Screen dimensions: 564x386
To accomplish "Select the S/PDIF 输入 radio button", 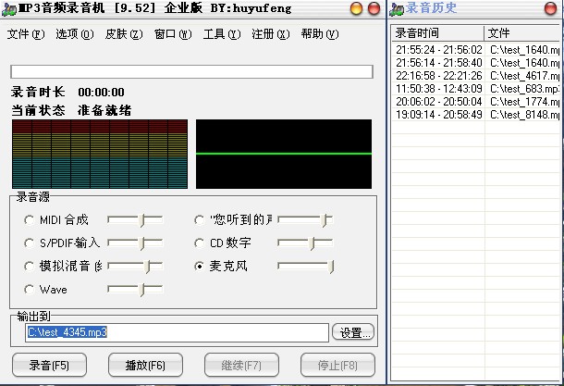I will 30,243.
